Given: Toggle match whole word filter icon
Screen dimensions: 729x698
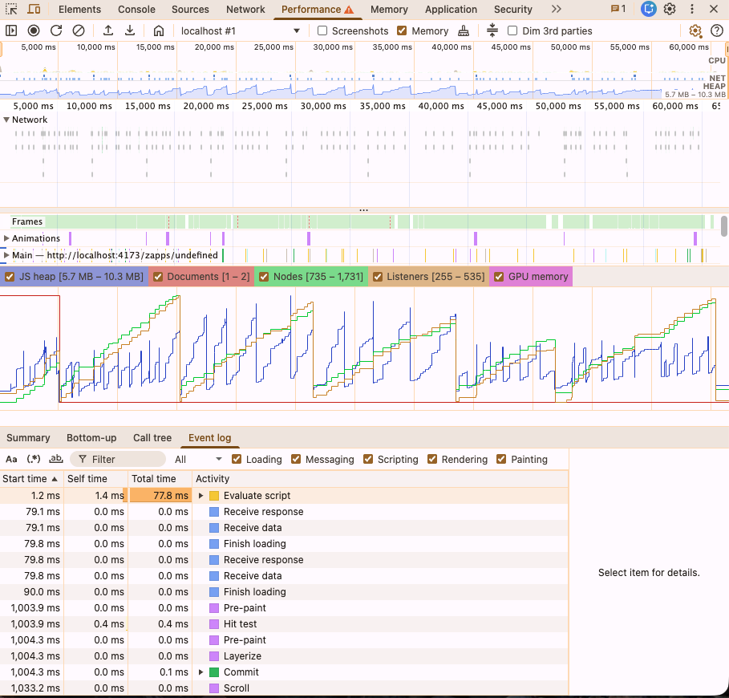Looking at the screenshot, I should (56, 460).
